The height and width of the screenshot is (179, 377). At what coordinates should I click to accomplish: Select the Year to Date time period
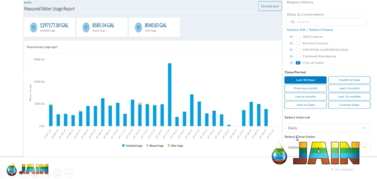tap(305, 105)
